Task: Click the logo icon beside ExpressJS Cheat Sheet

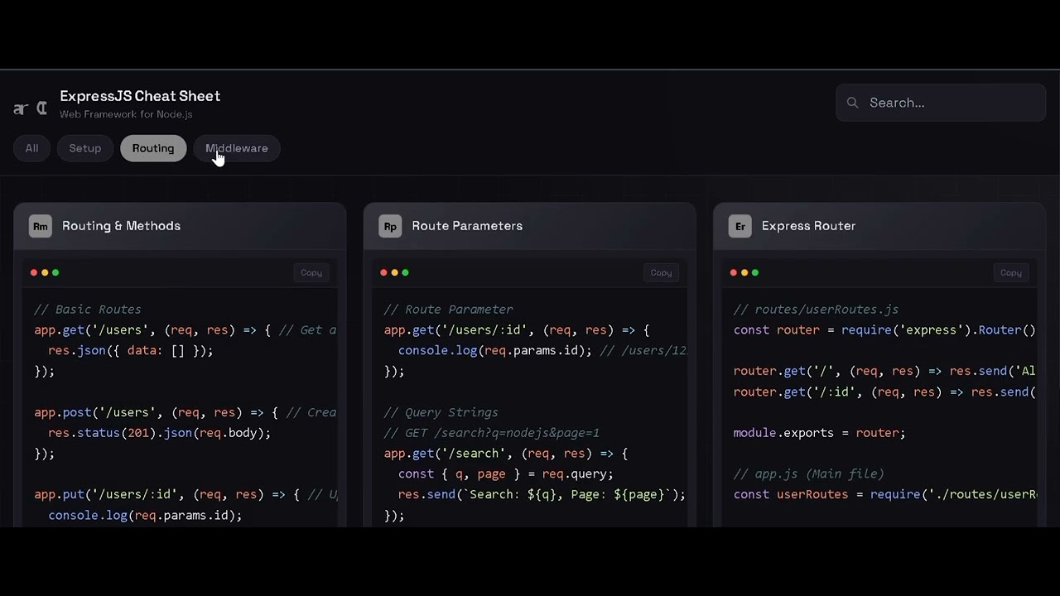Action: pyautogui.click(x=31, y=108)
